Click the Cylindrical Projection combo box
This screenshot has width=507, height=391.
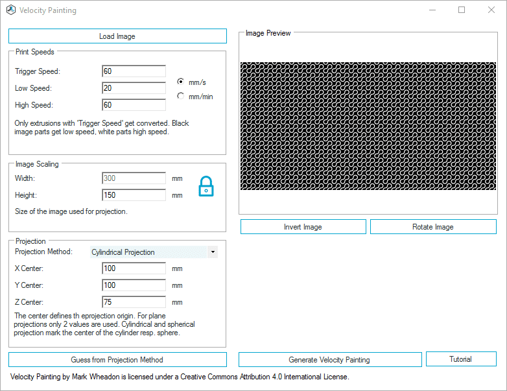pyautogui.click(x=154, y=252)
